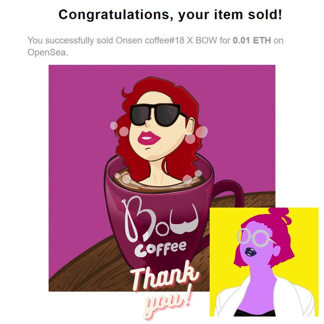
Task: Click the Onsen coffee NFT artwork image
Action: [162, 178]
